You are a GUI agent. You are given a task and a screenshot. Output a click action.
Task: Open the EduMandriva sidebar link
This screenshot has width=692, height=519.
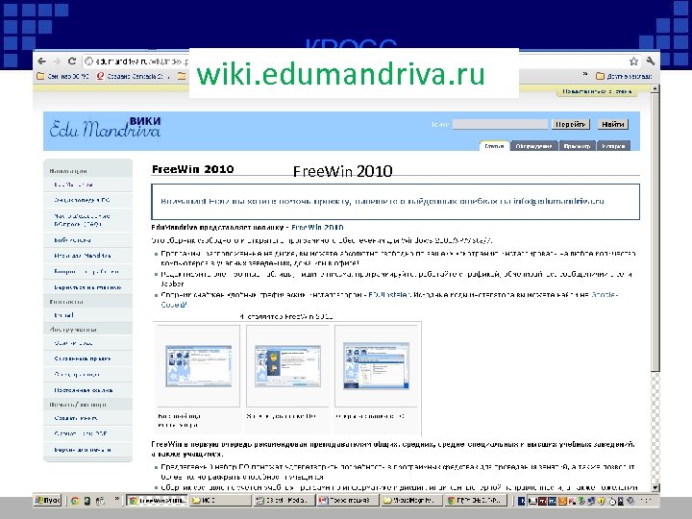tap(73, 185)
